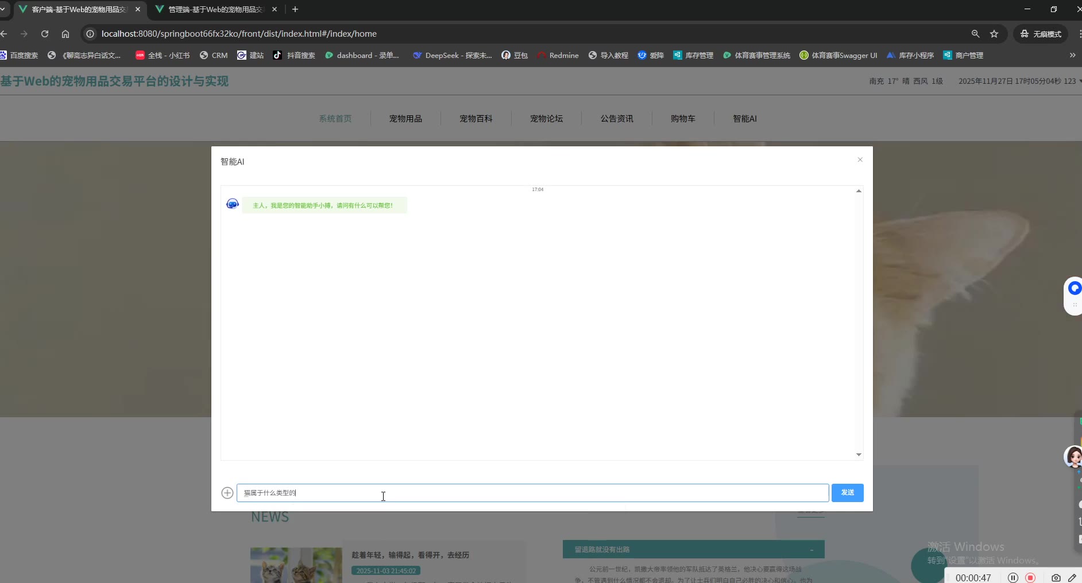Image resolution: width=1082 pixels, height=583 pixels.
Task: Open the 宠物百科 navigation item
Action: tap(476, 119)
